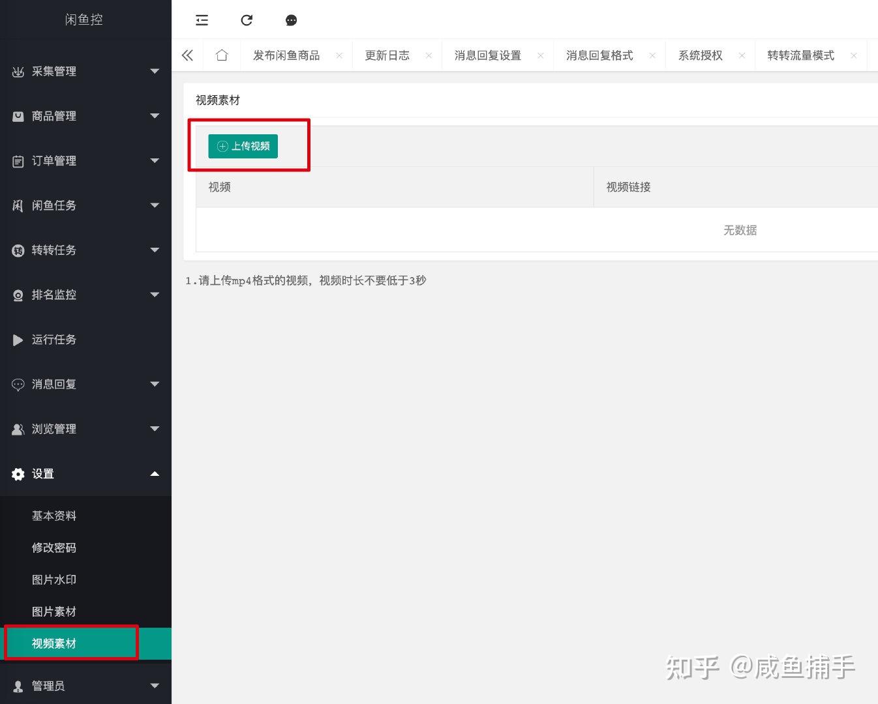Image resolution: width=878 pixels, height=704 pixels.
Task: Collapse tabs with the double left-arrow icon
Action: [187, 55]
